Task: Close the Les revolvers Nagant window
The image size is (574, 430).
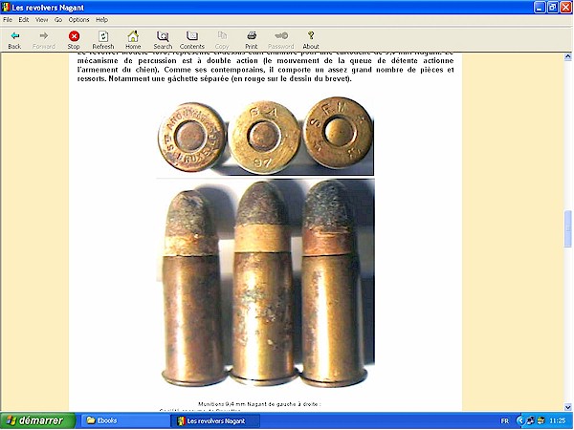Action: tap(566, 8)
